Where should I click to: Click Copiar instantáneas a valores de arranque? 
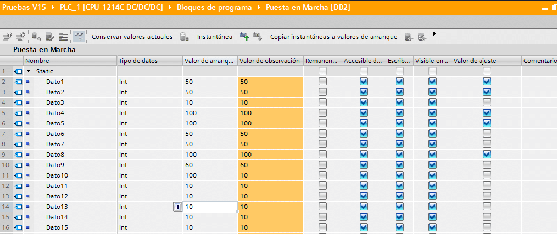pos(333,37)
